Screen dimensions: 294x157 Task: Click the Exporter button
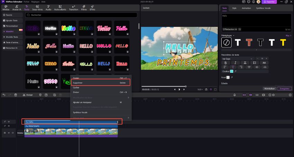point(269,2)
